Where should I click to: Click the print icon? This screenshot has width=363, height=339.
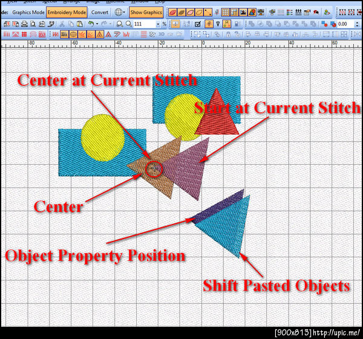tap(24, 24)
